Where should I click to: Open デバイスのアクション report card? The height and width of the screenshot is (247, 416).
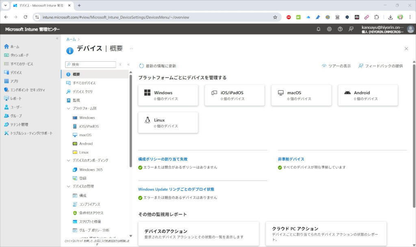[198, 234]
